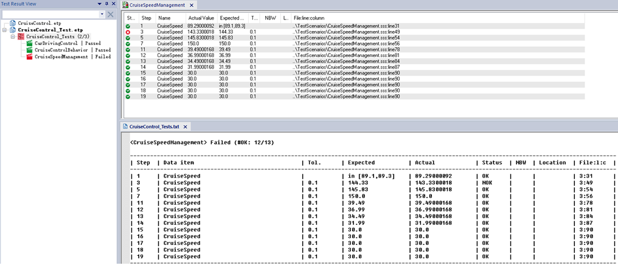Screen dimensions: 618x265
Task: Click 'Data item' header in text report
Action: point(179,163)
